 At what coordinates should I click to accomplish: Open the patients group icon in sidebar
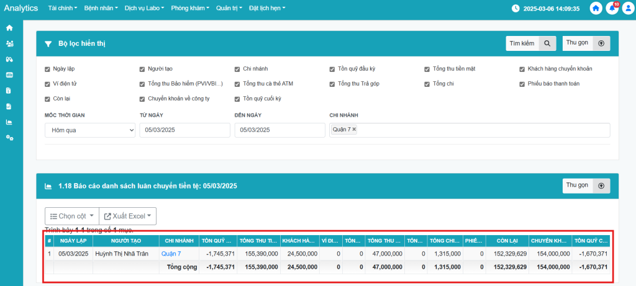tap(9, 43)
